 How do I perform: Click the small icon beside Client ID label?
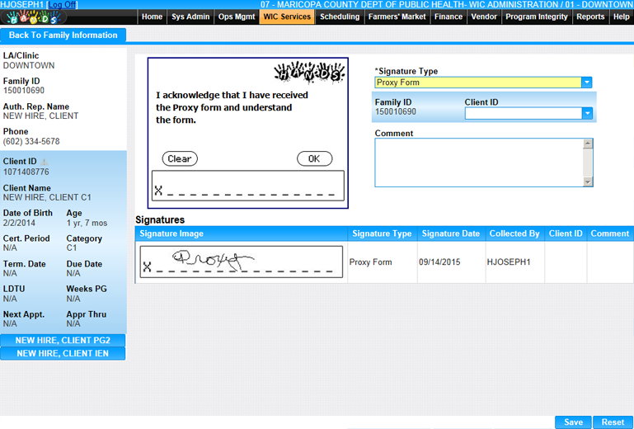tap(45, 161)
